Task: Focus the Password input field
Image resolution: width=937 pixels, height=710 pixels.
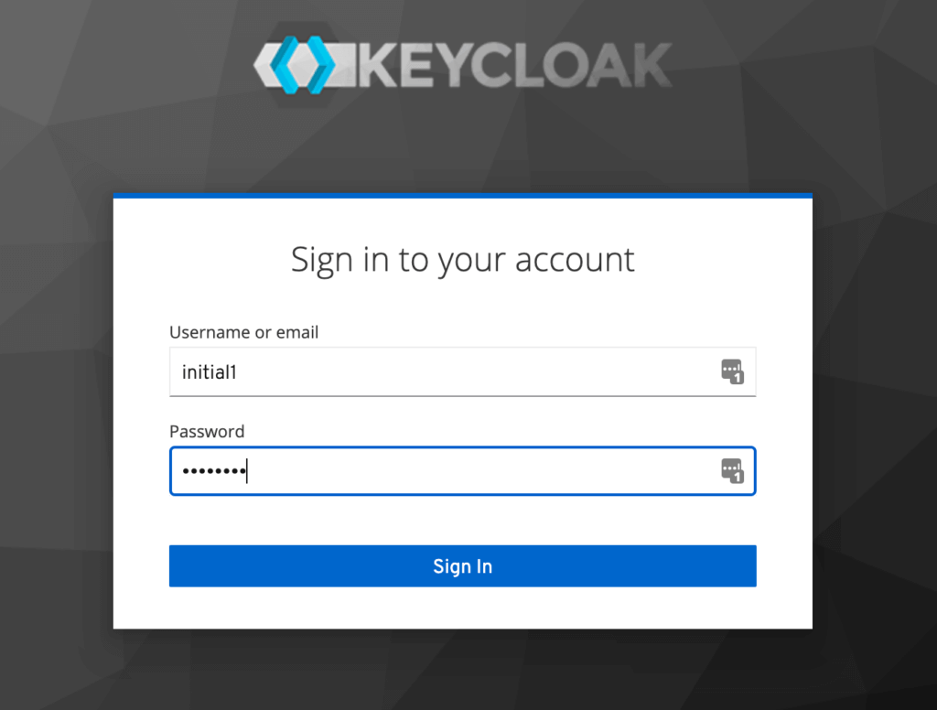Action: [462, 470]
